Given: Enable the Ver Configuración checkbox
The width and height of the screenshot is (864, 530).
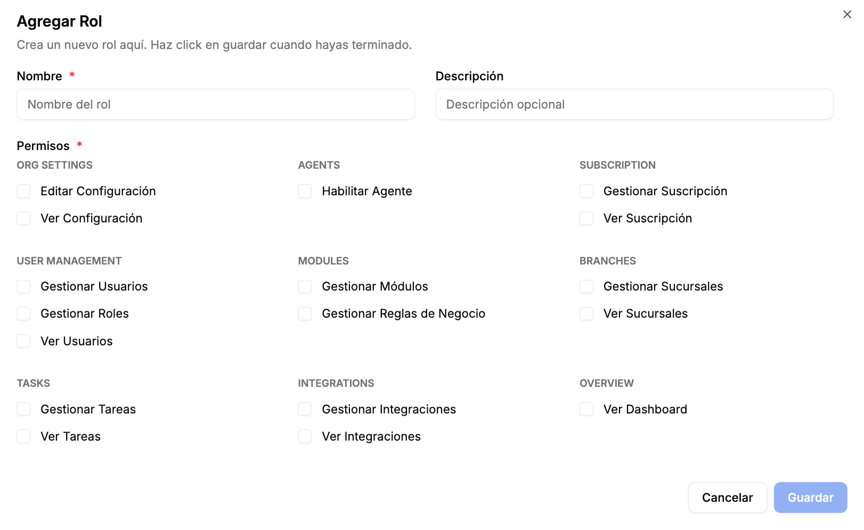Looking at the screenshot, I should [23, 218].
